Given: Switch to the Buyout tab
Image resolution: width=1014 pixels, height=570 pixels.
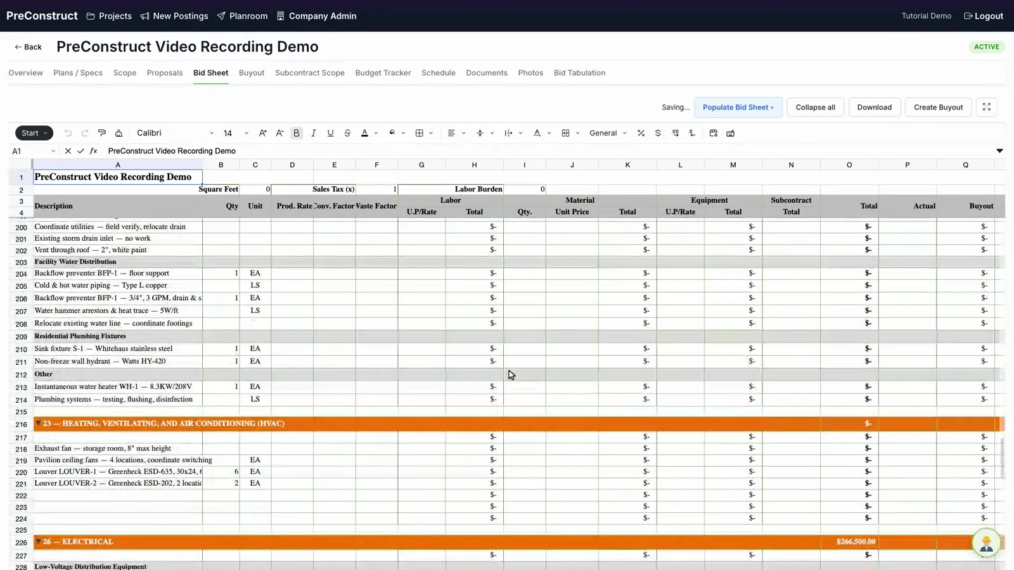Looking at the screenshot, I should [252, 73].
